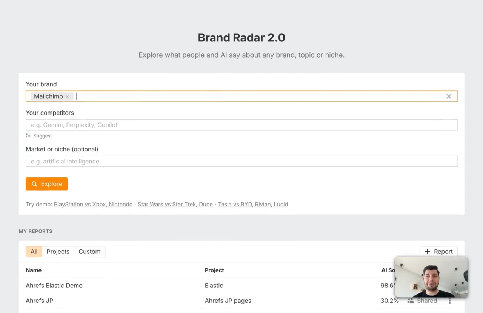Viewport: 483px width, 313px height.
Task: Open Star Wars vs Star Trek, Dune demo
Action: tap(175, 204)
